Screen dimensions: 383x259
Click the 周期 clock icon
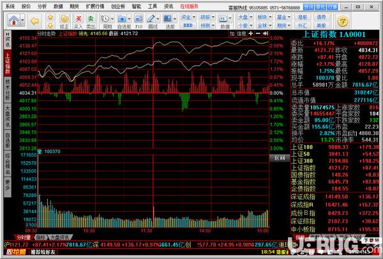click(x=105, y=19)
